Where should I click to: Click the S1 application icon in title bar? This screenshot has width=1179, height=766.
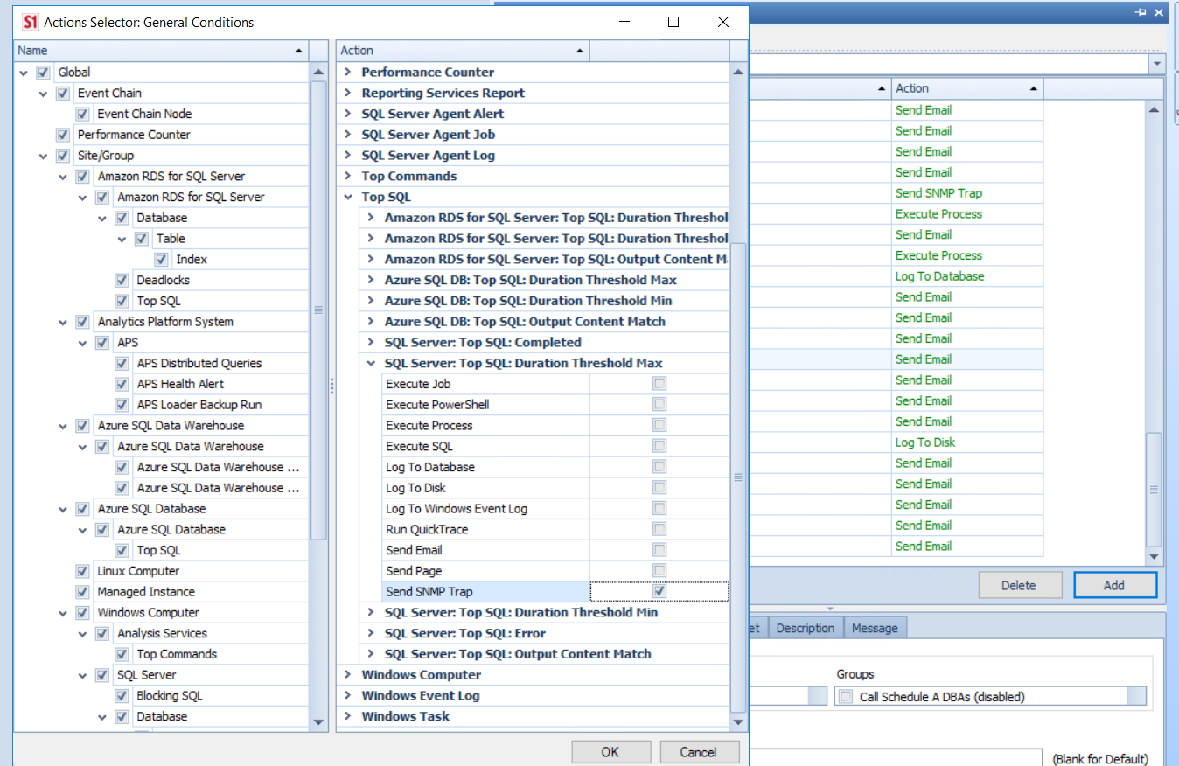[30, 22]
